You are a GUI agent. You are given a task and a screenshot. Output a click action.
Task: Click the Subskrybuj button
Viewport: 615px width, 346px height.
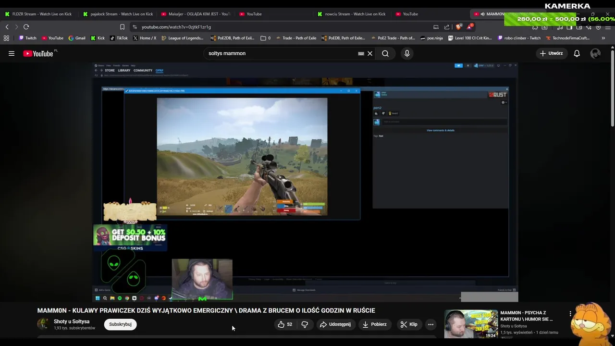coord(120,324)
